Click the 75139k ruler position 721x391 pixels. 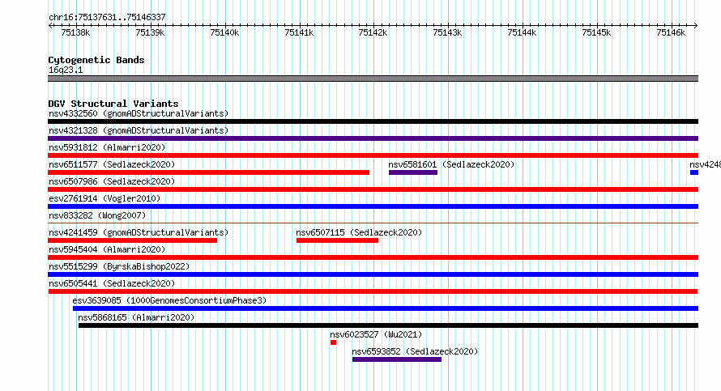click(150, 32)
